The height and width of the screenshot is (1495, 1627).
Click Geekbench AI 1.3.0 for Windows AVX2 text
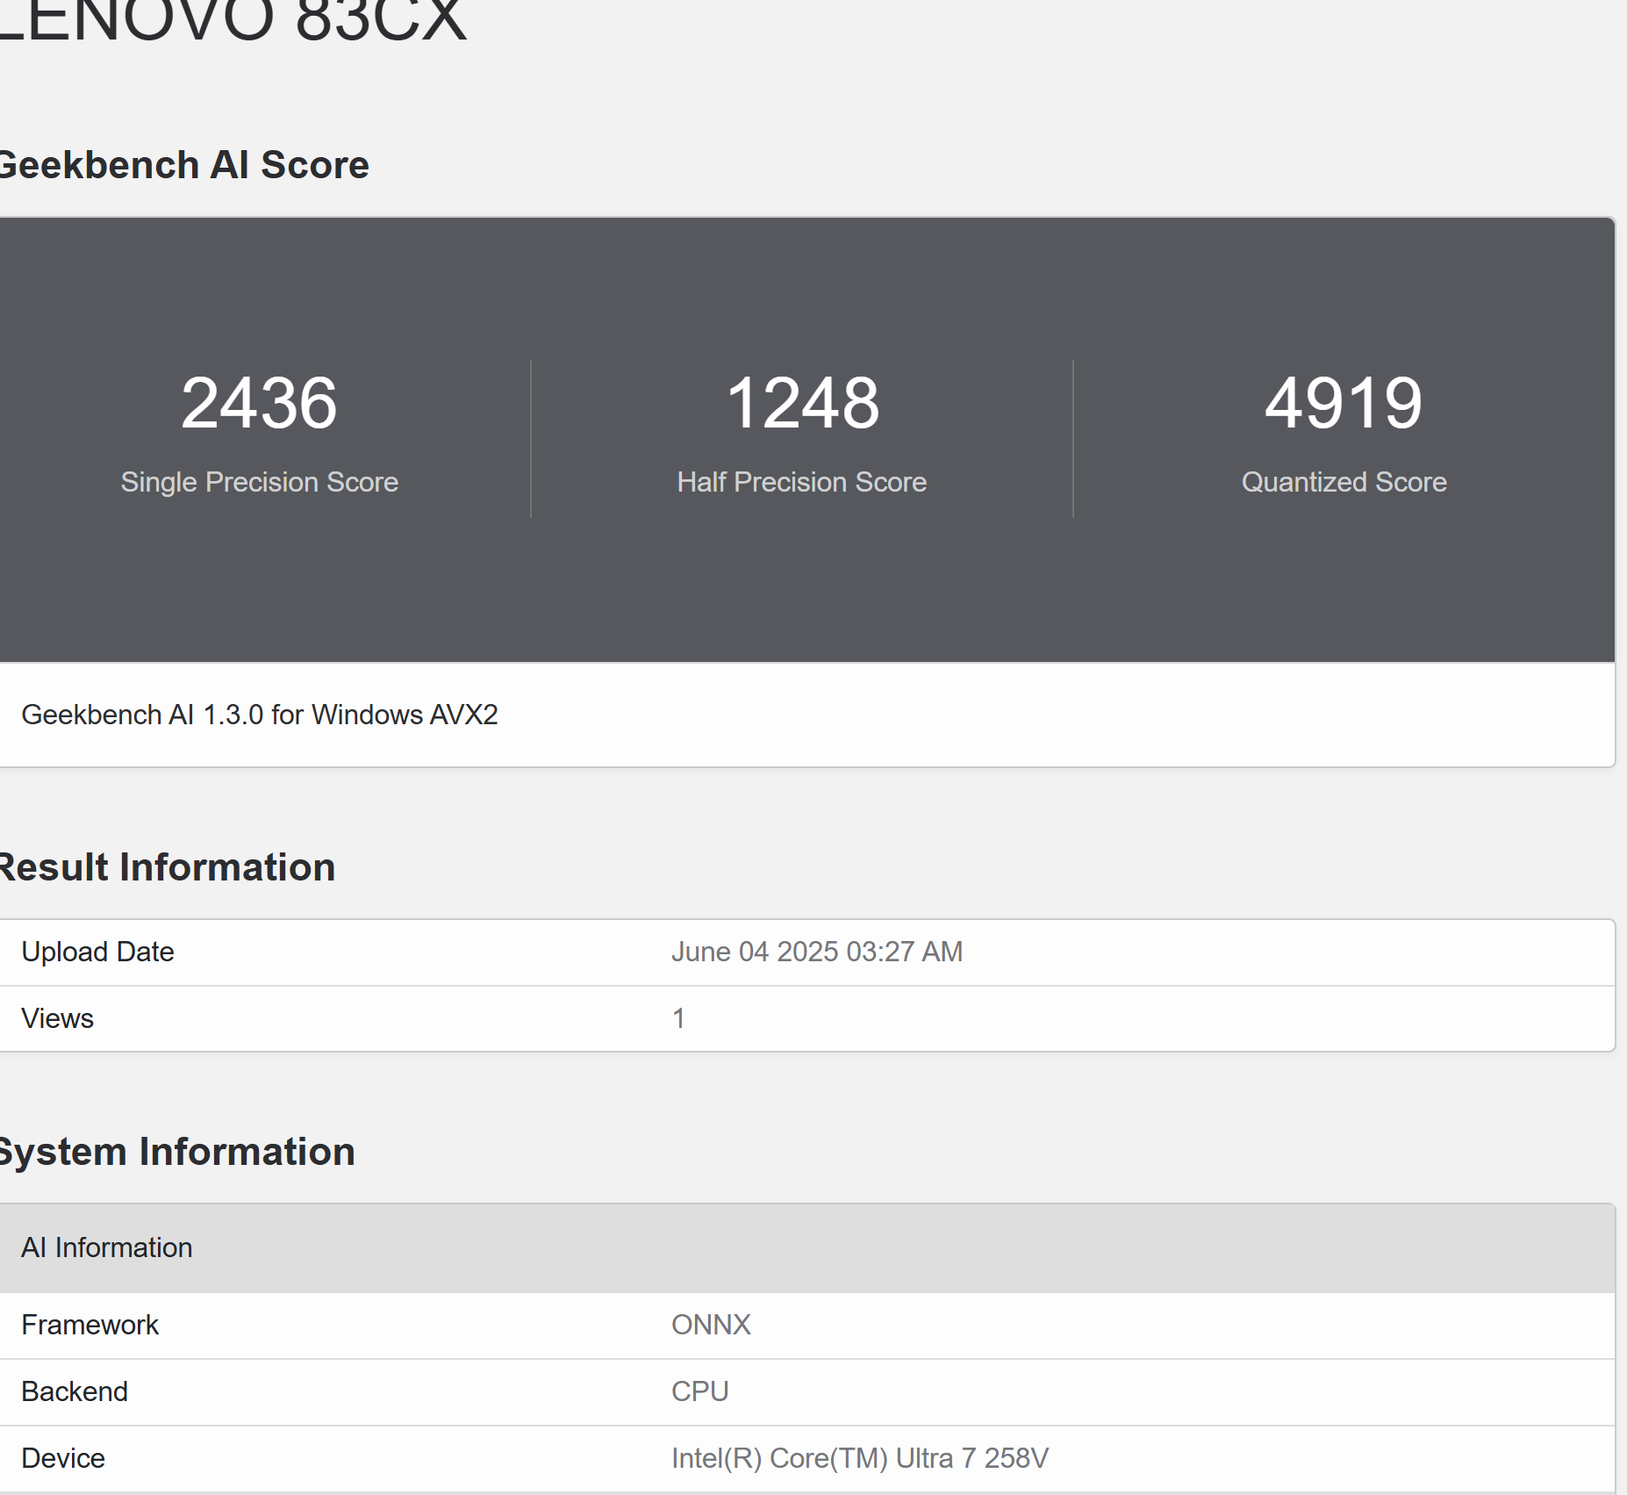point(260,715)
